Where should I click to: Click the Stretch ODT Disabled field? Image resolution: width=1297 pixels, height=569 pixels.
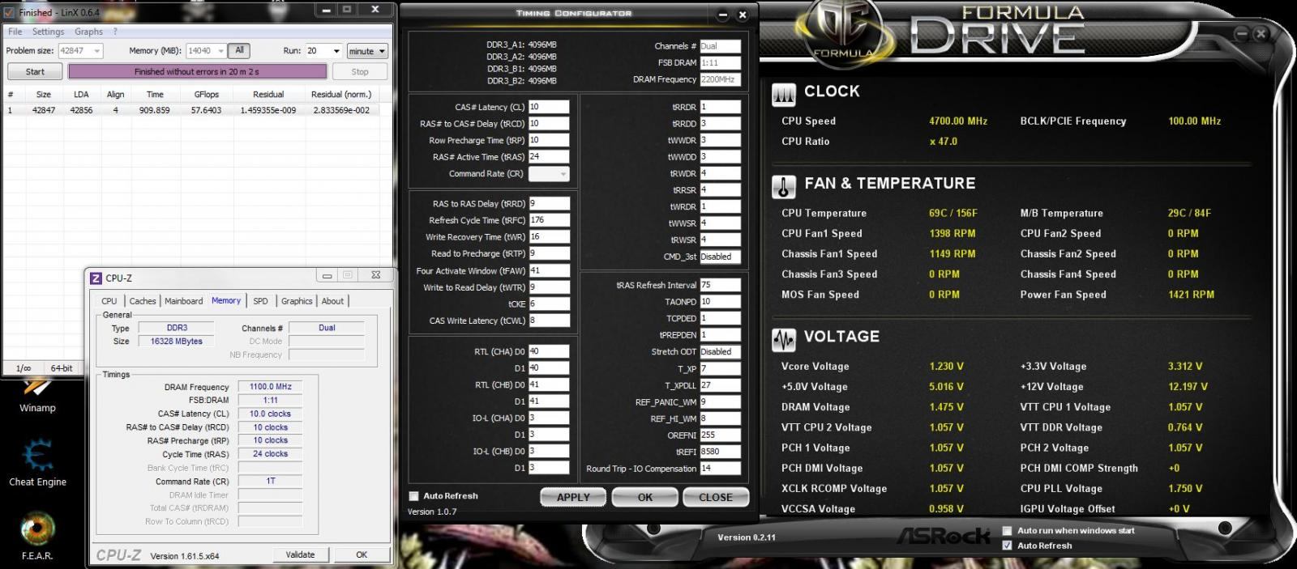(720, 352)
